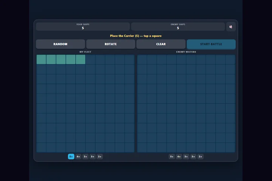Click the 3x chip beside 2x under Enemy Waters
This screenshot has height=181, width=272.
[x=193, y=156]
